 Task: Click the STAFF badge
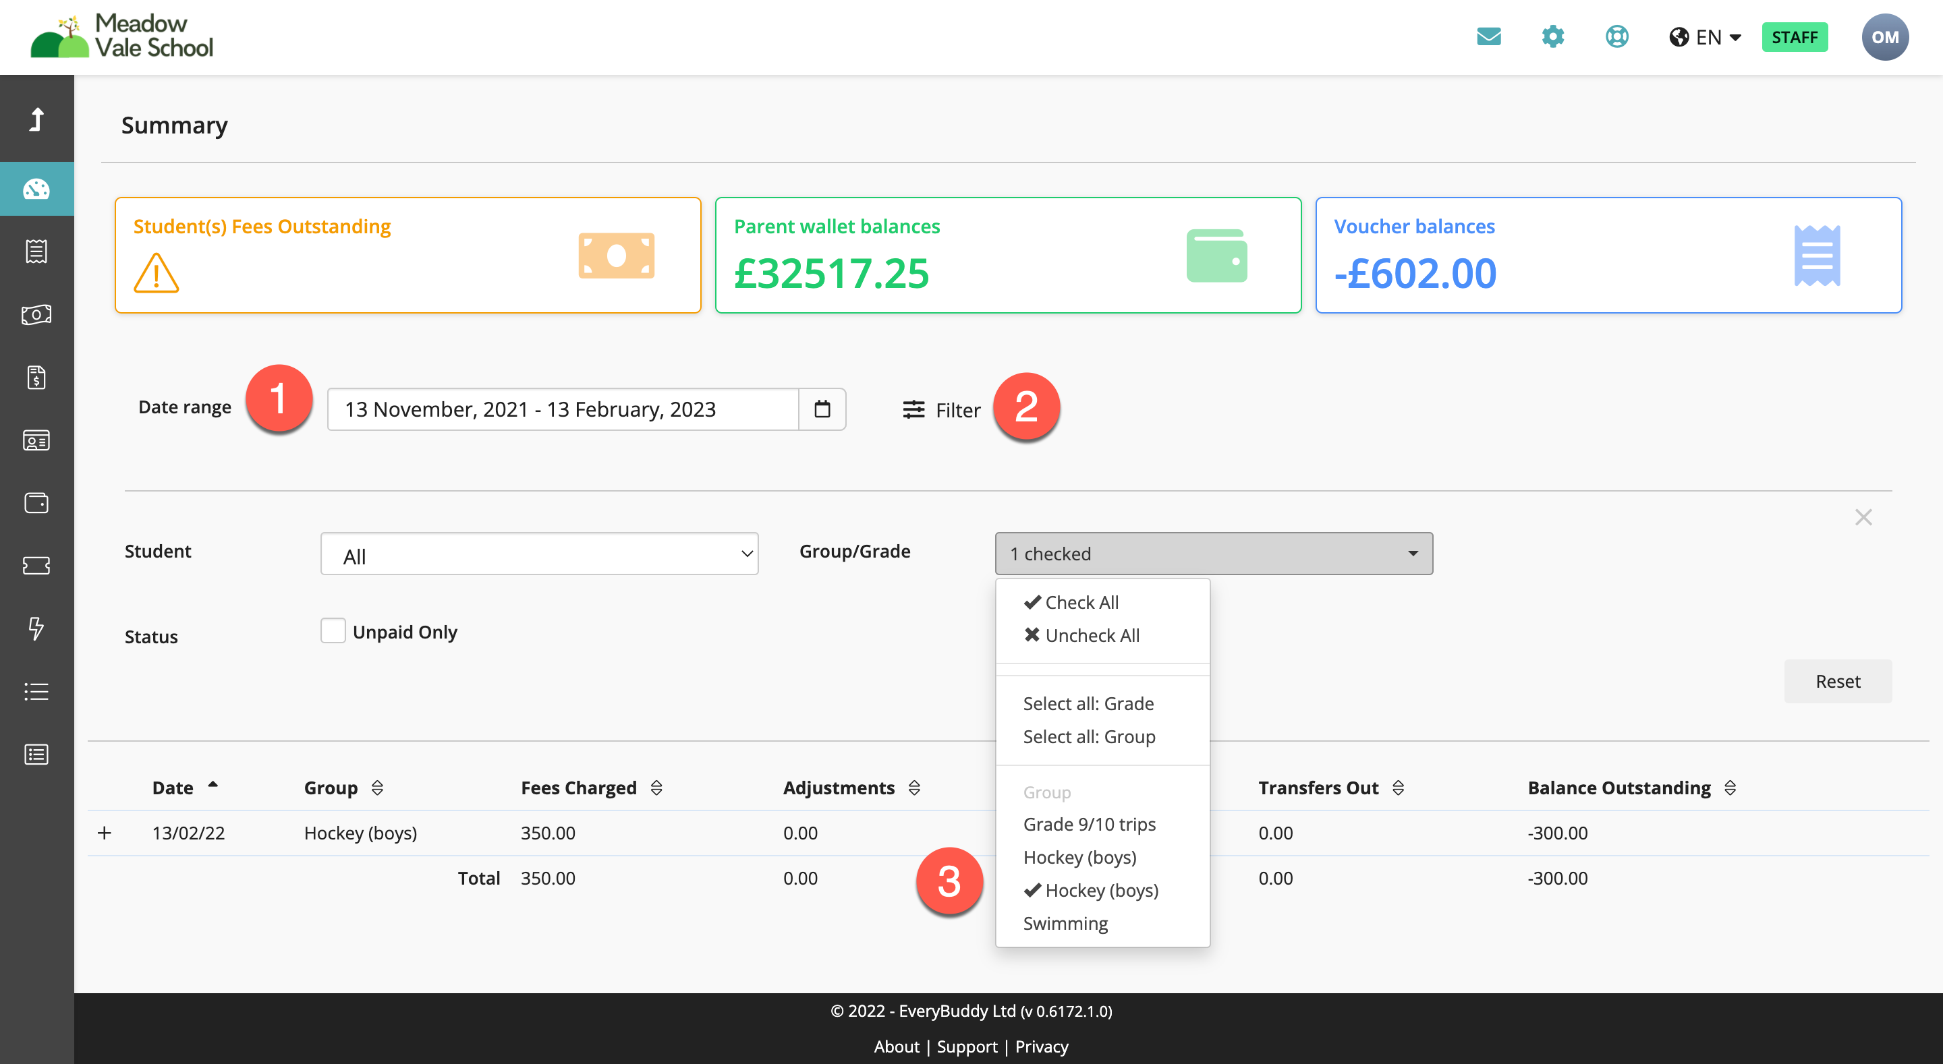[x=1795, y=37]
